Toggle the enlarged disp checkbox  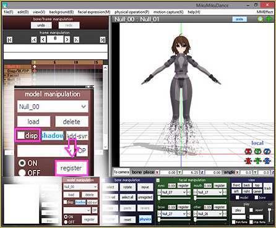click(21, 135)
